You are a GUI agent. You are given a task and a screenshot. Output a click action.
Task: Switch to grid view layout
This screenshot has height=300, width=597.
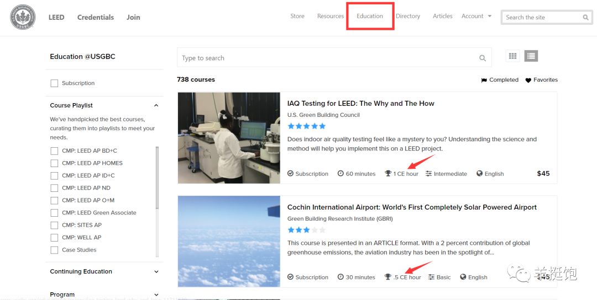click(x=512, y=56)
